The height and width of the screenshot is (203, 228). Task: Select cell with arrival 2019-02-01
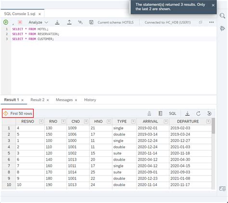click(153, 128)
